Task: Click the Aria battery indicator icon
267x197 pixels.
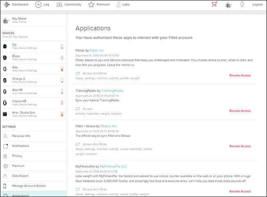Action: [62, 114]
